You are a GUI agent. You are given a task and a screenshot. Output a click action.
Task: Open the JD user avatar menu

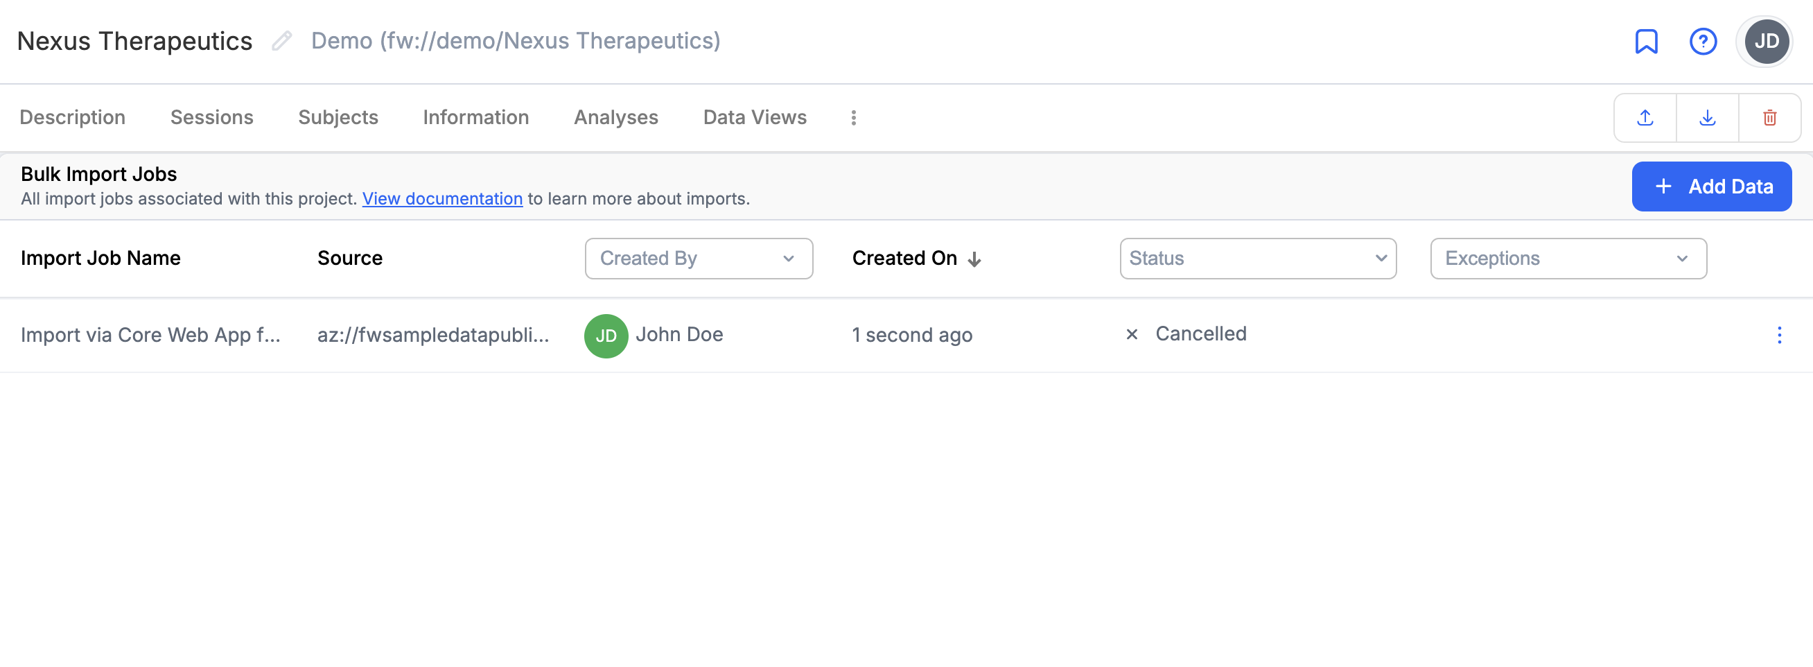pos(1766,42)
